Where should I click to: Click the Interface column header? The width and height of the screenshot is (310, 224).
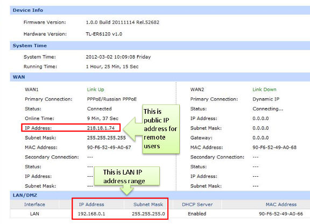click(x=34, y=205)
